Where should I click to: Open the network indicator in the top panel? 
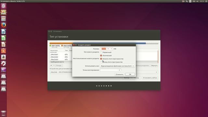coord(187,1)
